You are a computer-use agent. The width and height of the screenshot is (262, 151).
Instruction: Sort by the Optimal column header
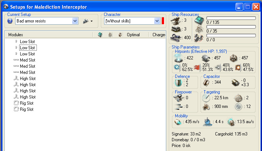click(x=133, y=35)
